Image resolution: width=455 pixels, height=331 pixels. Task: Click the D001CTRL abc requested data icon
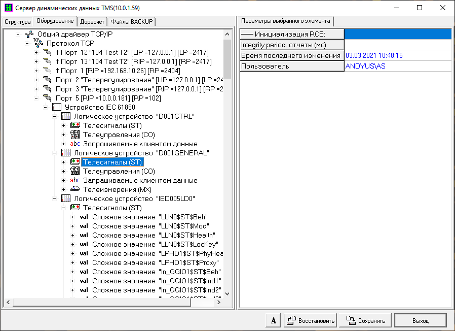coord(75,144)
